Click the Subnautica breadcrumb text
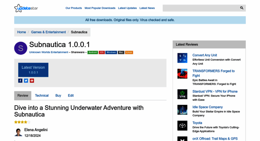This screenshot has width=260, height=141. click(x=79, y=32)
